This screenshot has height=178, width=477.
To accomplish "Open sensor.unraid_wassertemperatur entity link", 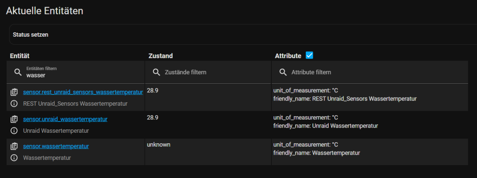I will pyautogui.click(x=65, y=119).
